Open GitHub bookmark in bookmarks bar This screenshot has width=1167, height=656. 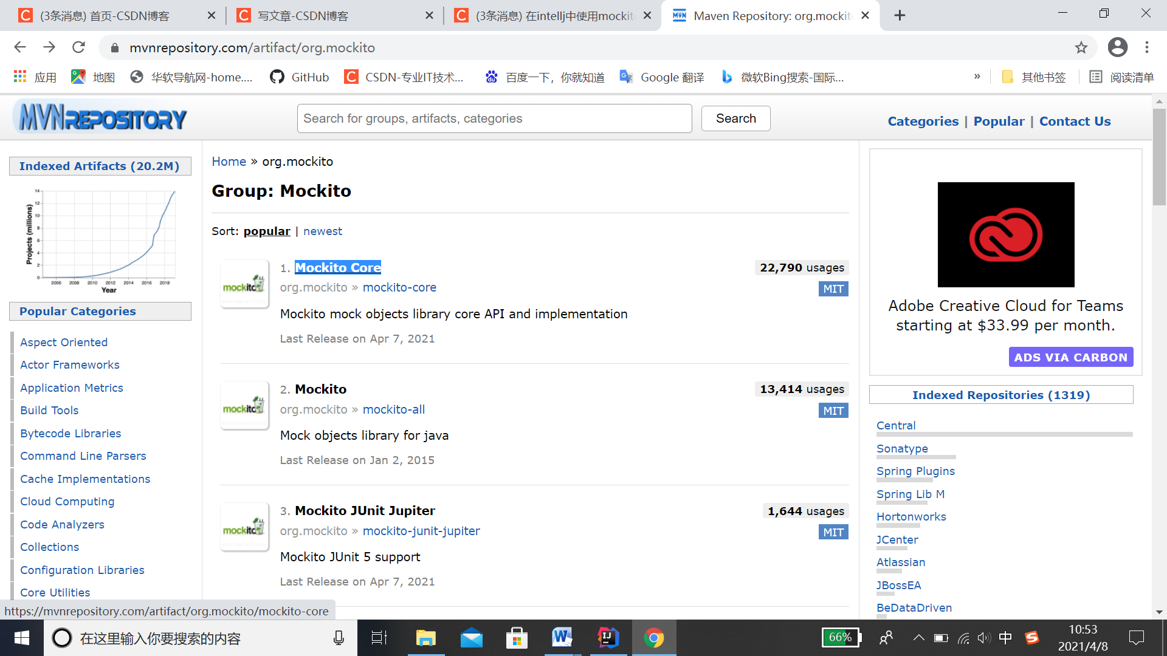pyautogui.click(x=300, y=77)
